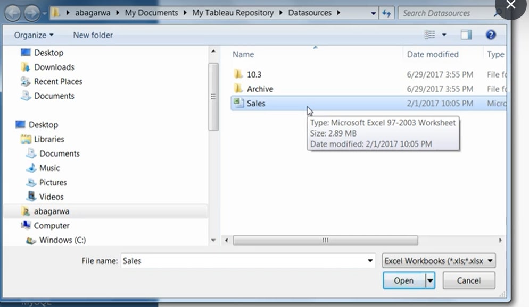The width and height of the screenshot is (529, 307).
Task: Toggle the preview pane icon
Action: 466,35
